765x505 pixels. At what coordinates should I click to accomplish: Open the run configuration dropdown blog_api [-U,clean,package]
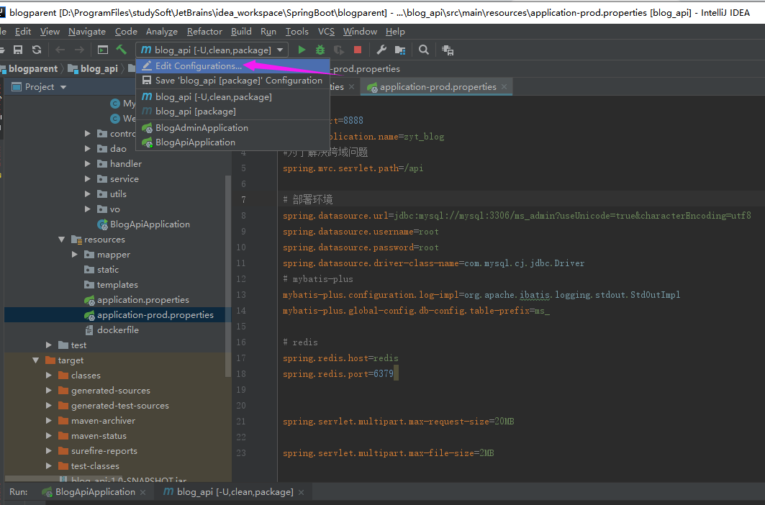coord(212,50)
